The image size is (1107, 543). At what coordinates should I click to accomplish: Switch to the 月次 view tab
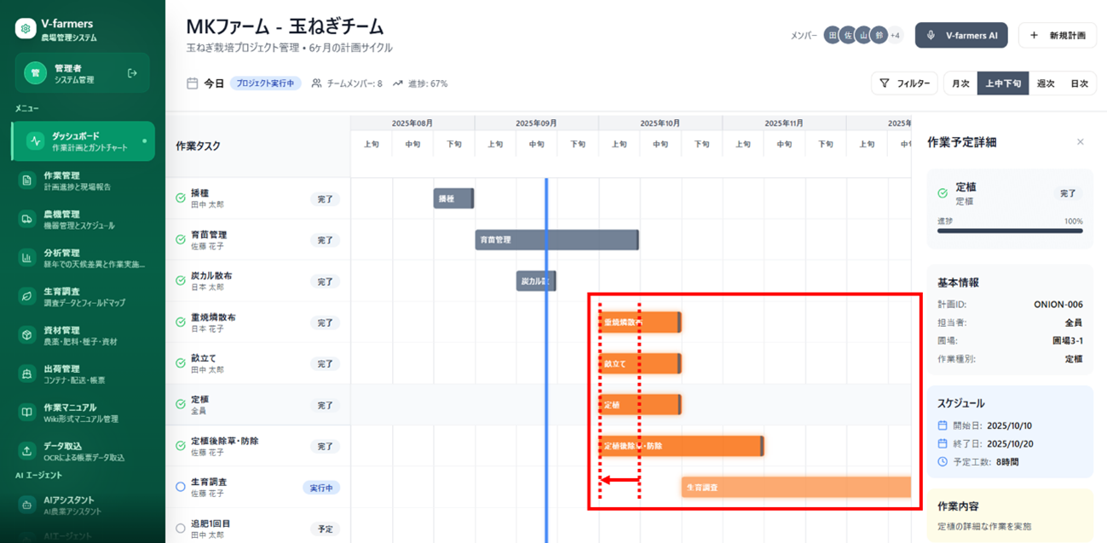(x=960, y=83)
